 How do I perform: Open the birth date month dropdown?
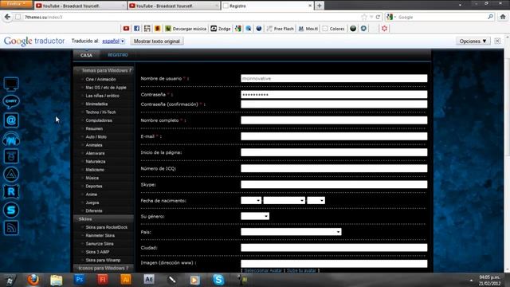(284, 200)
